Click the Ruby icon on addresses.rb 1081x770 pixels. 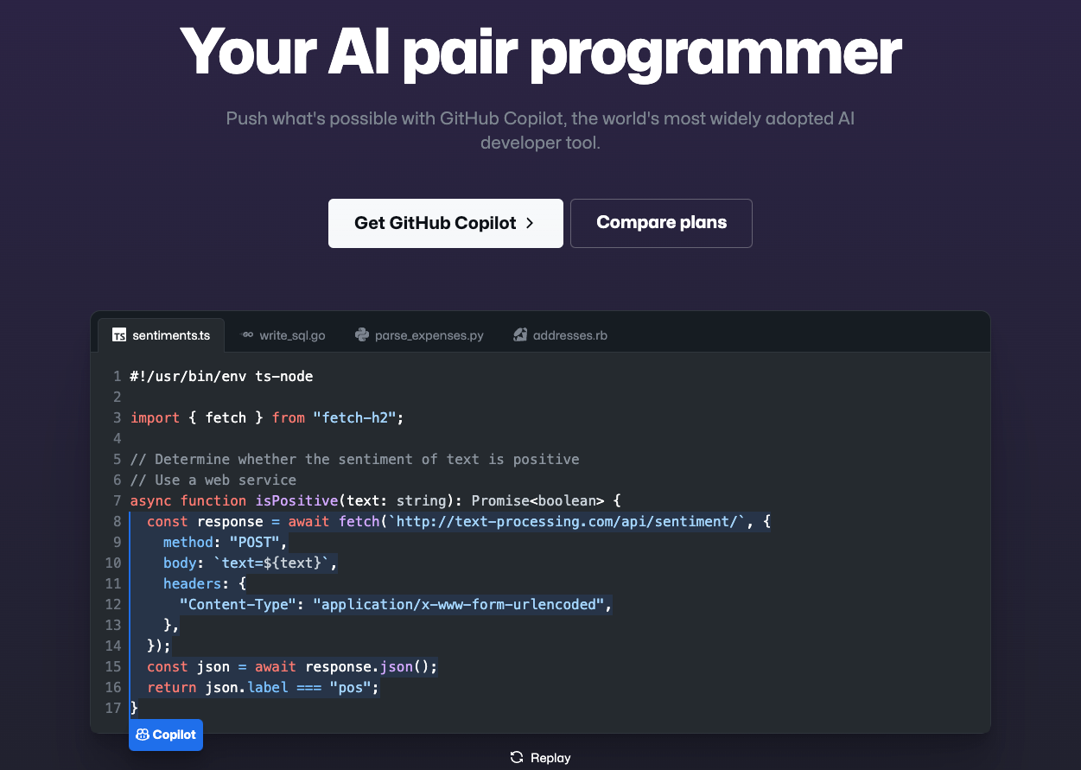click(520, 335)
